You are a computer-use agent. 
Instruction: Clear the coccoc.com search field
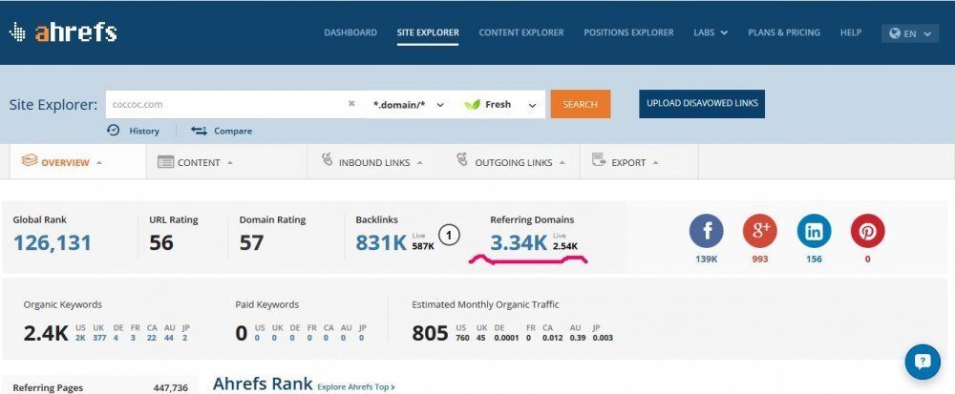click(x=351, y=104)
